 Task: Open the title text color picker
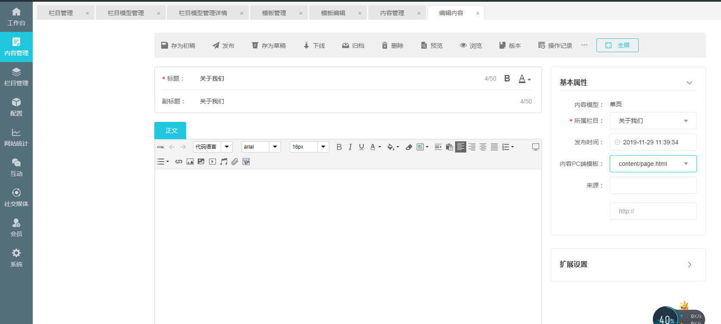524,78
